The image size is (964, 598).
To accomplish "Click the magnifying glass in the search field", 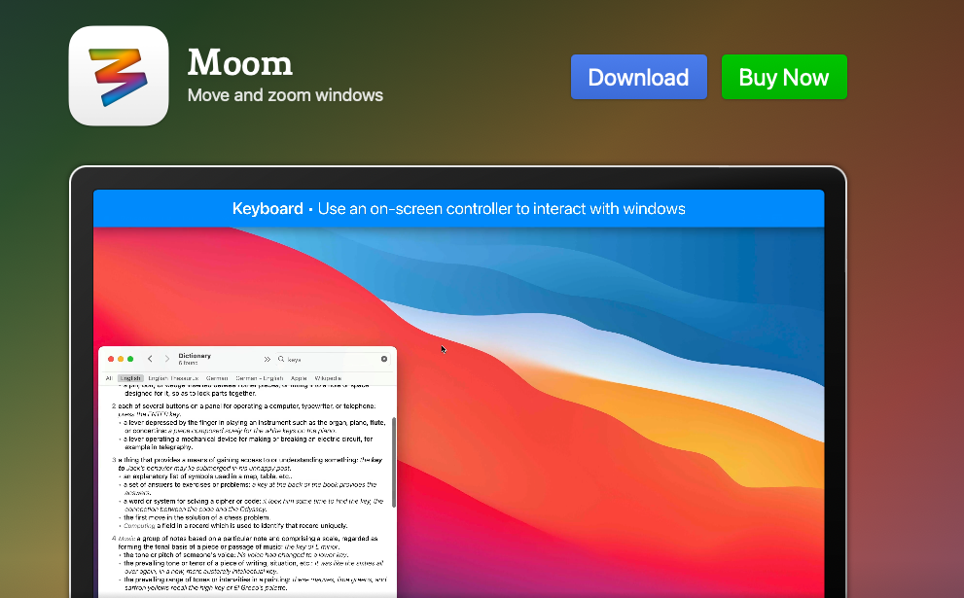I will 280,359.
